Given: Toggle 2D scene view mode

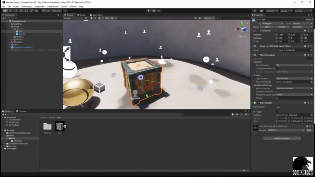Looking at the screenshot, I should pyautogui.click(x=86, y=18).
